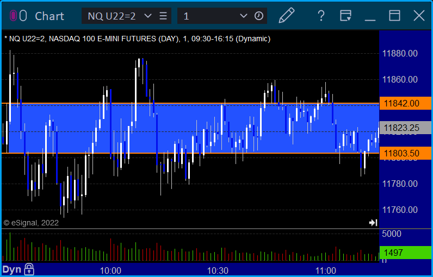Click the 10:00 time axis label
The width and height of the screenshot is (433, 277).
(110, 270)
